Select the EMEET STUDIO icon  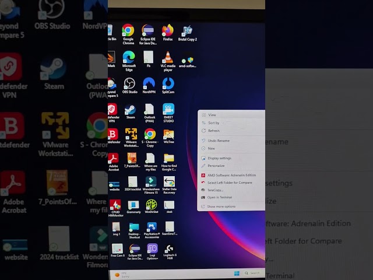168,113
